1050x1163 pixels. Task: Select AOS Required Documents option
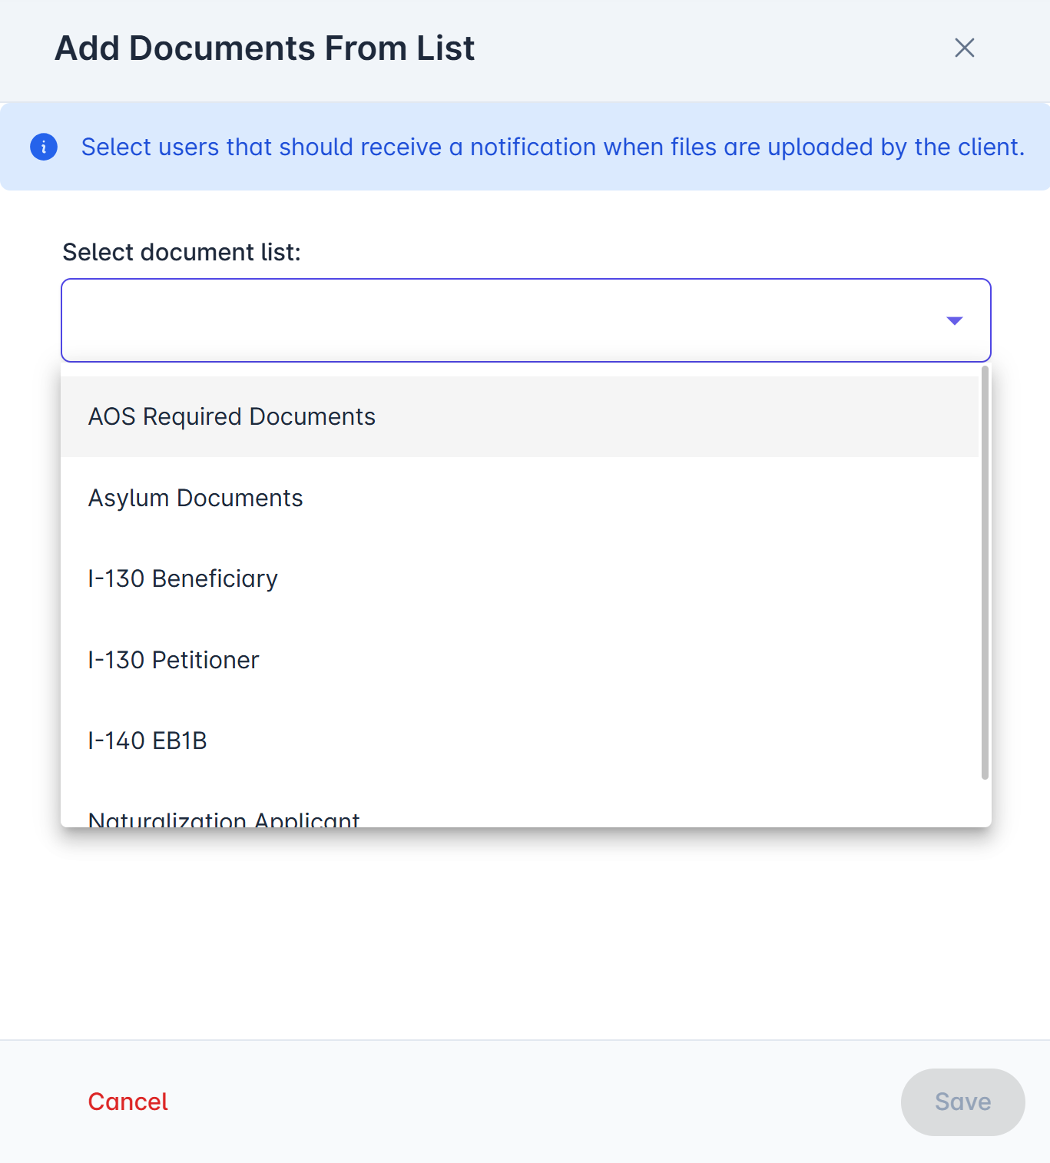(232, 417)
